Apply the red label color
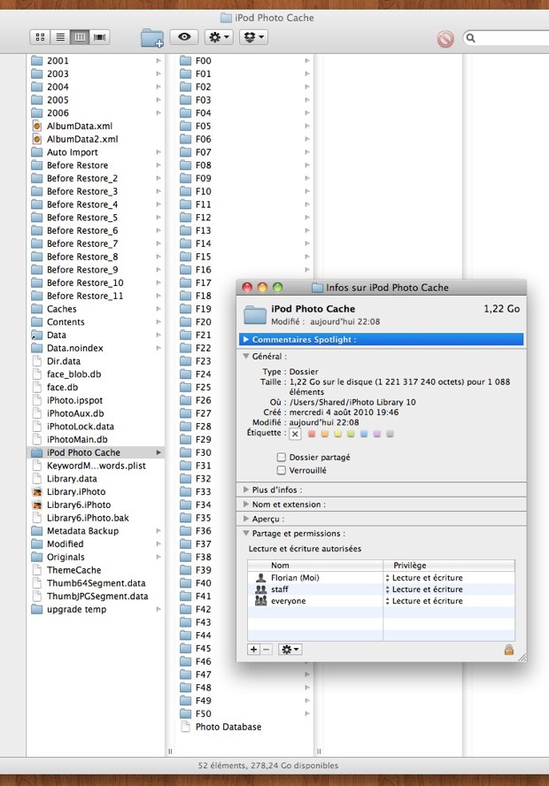This screenshot has width=549, height=786. (x=312, y=434)
